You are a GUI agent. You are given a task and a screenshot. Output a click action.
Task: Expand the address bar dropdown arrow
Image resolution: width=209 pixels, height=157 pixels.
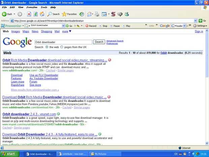(196, 21)
